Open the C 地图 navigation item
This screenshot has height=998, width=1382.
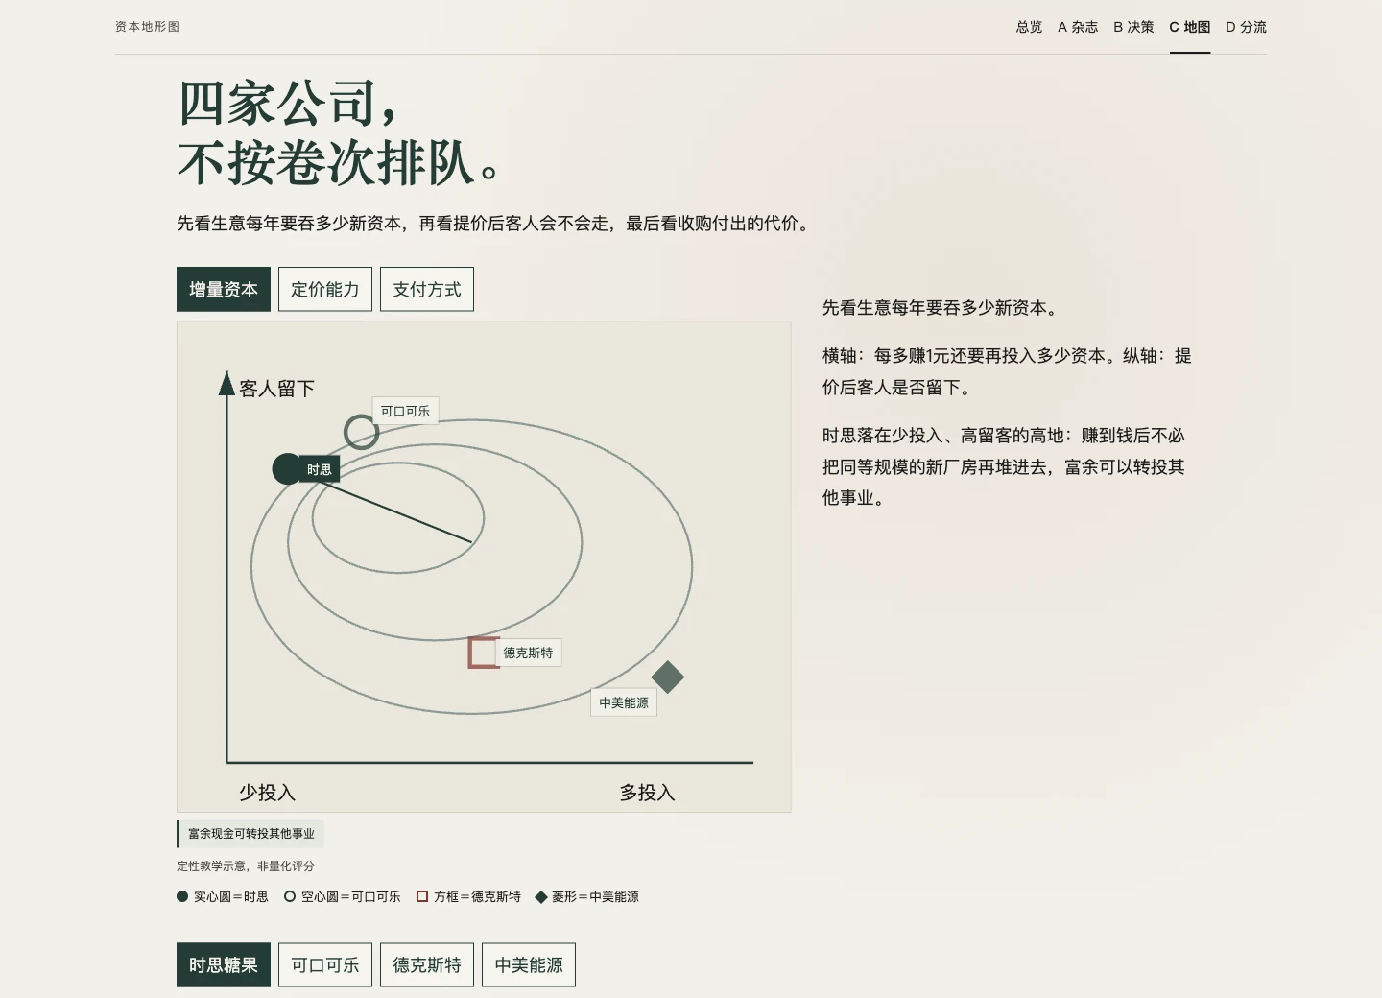click(1190, 27)
